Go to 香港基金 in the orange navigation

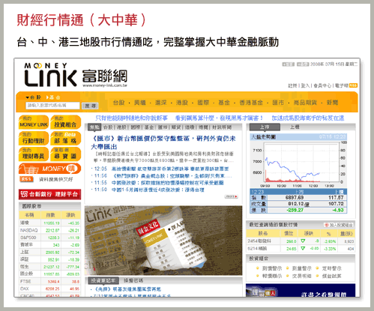[x=251, y=103]
